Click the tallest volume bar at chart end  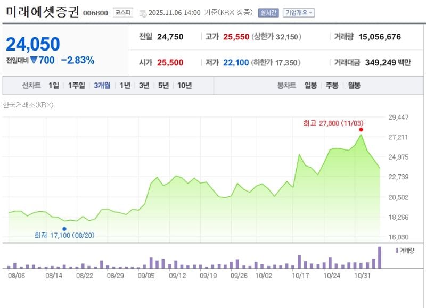[x=380, y=257]
